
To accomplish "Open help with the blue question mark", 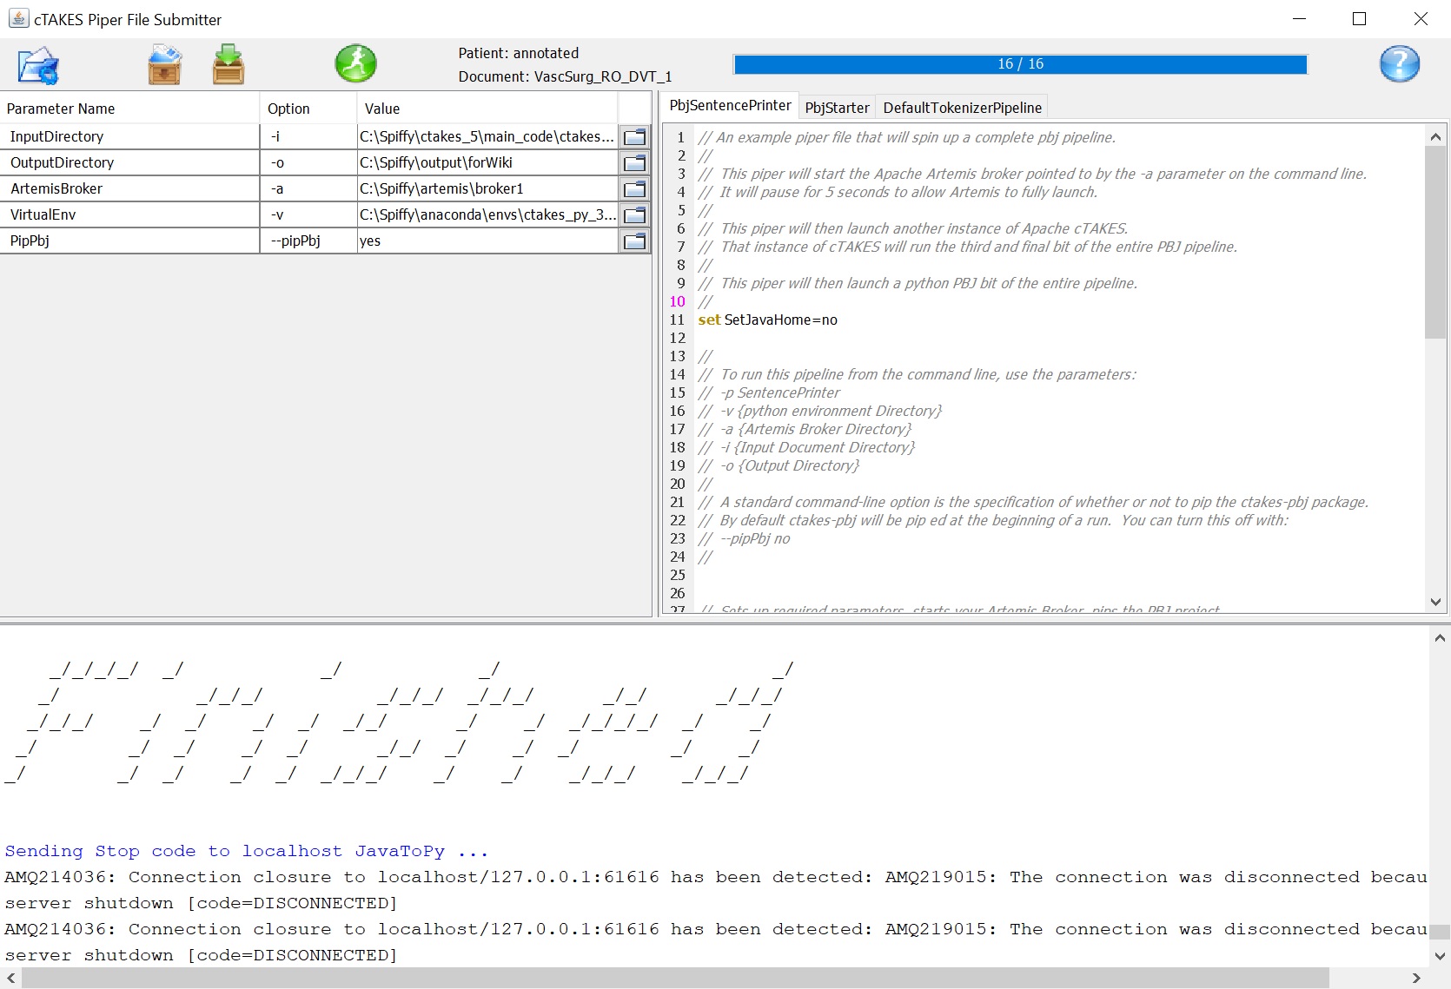I will pyautogui.click(x=1399, y=64).
